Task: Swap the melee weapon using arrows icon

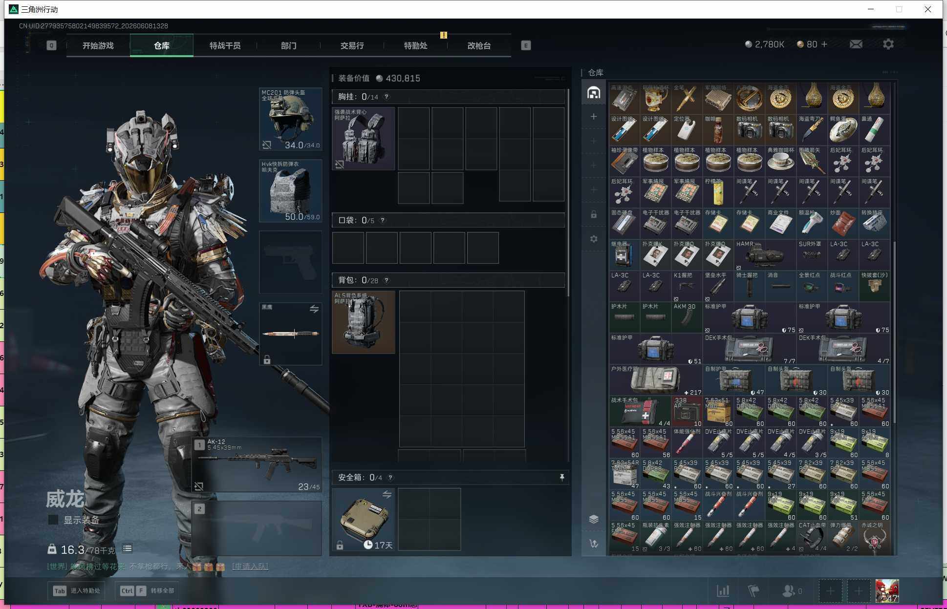Action: (x=314, y=309)
